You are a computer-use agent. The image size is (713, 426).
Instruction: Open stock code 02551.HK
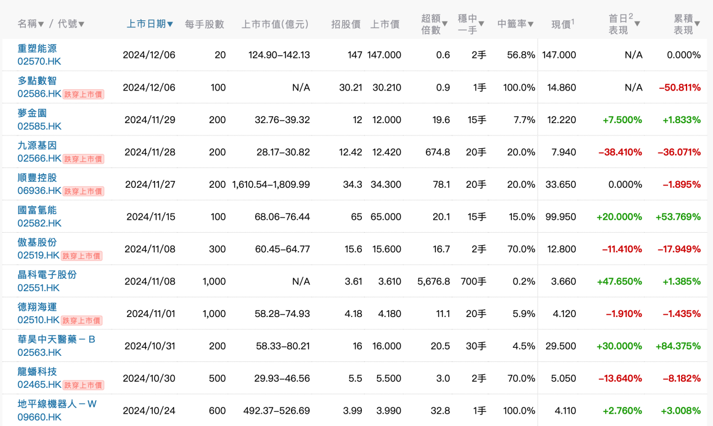[39, 288]
